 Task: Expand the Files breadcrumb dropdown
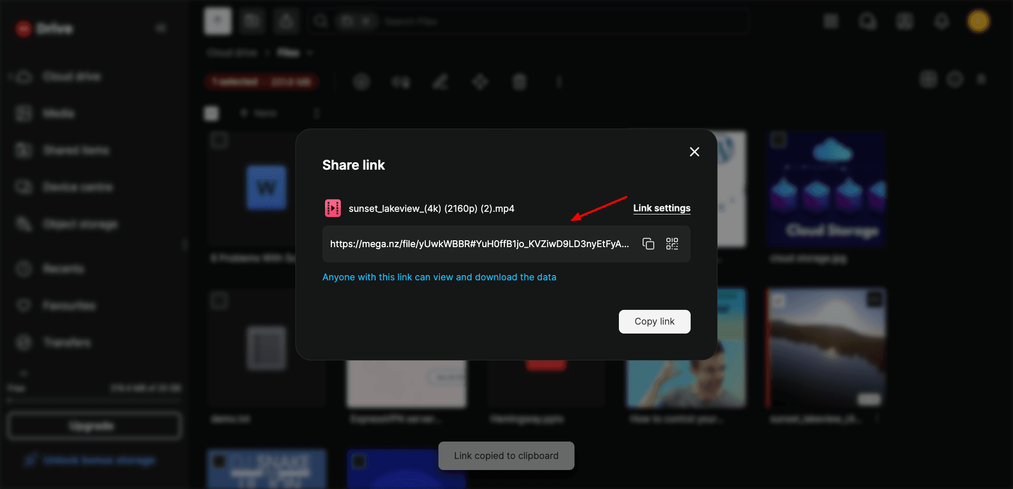coord(310,53)
